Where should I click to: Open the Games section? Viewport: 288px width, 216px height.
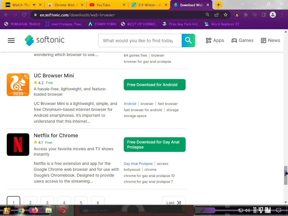242,40
